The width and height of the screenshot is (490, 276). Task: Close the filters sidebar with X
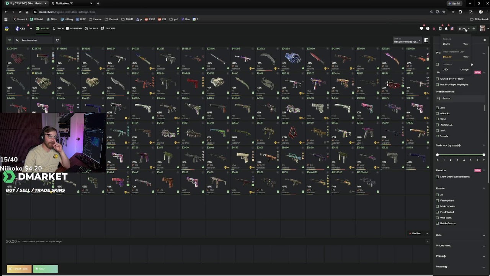(x=484, y=40)
